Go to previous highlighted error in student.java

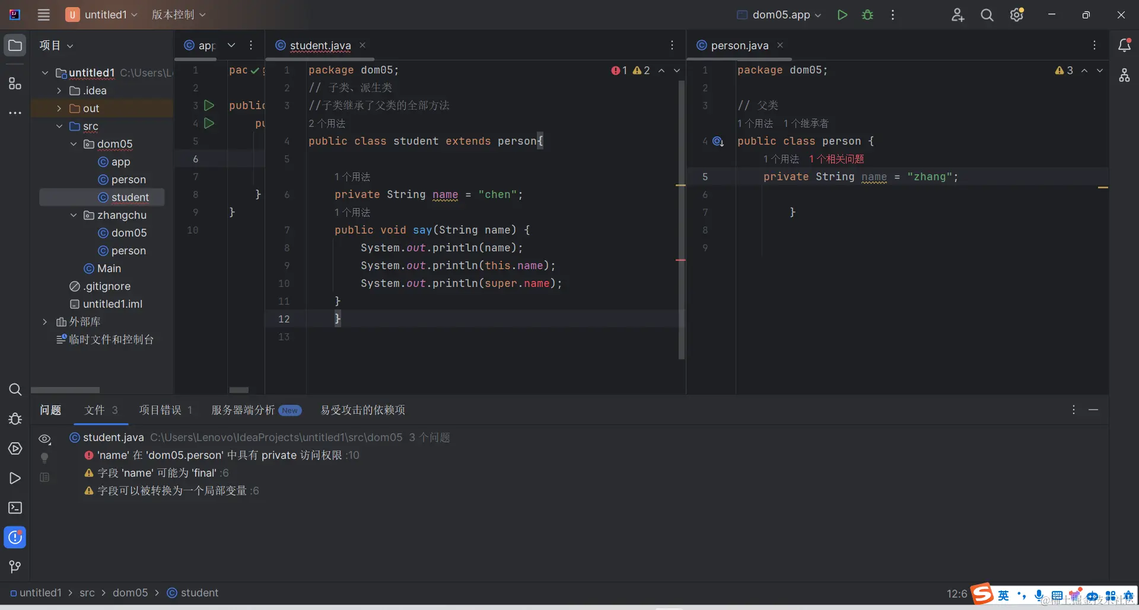[x=661, y=71]
